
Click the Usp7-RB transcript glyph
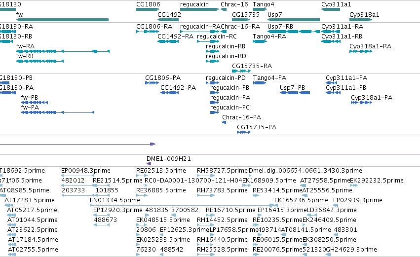[294, 32]
